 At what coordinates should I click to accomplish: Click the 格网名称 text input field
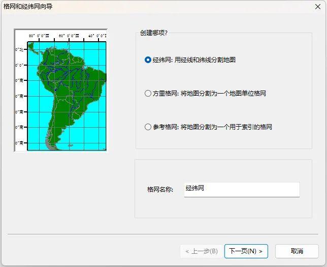point(242,190)
